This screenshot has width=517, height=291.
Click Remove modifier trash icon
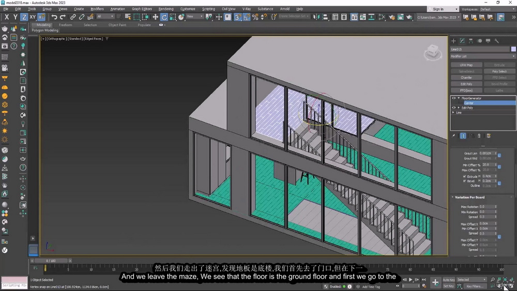[479, 136]
